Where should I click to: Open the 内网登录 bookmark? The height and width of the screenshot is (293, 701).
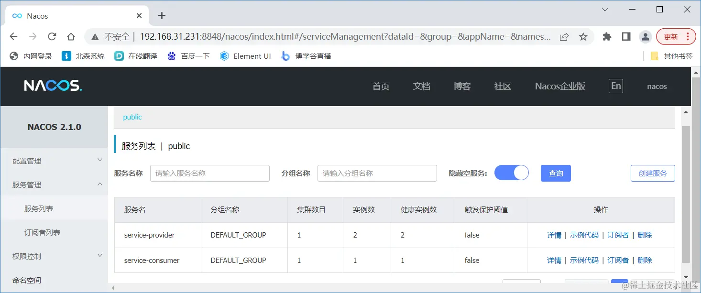tap(31, 56)
